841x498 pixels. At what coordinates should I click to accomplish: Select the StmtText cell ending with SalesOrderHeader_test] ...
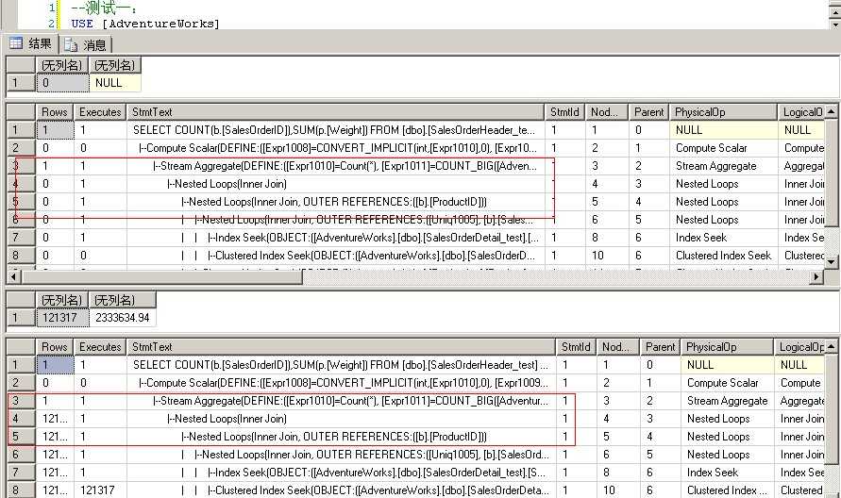point(341,365)
